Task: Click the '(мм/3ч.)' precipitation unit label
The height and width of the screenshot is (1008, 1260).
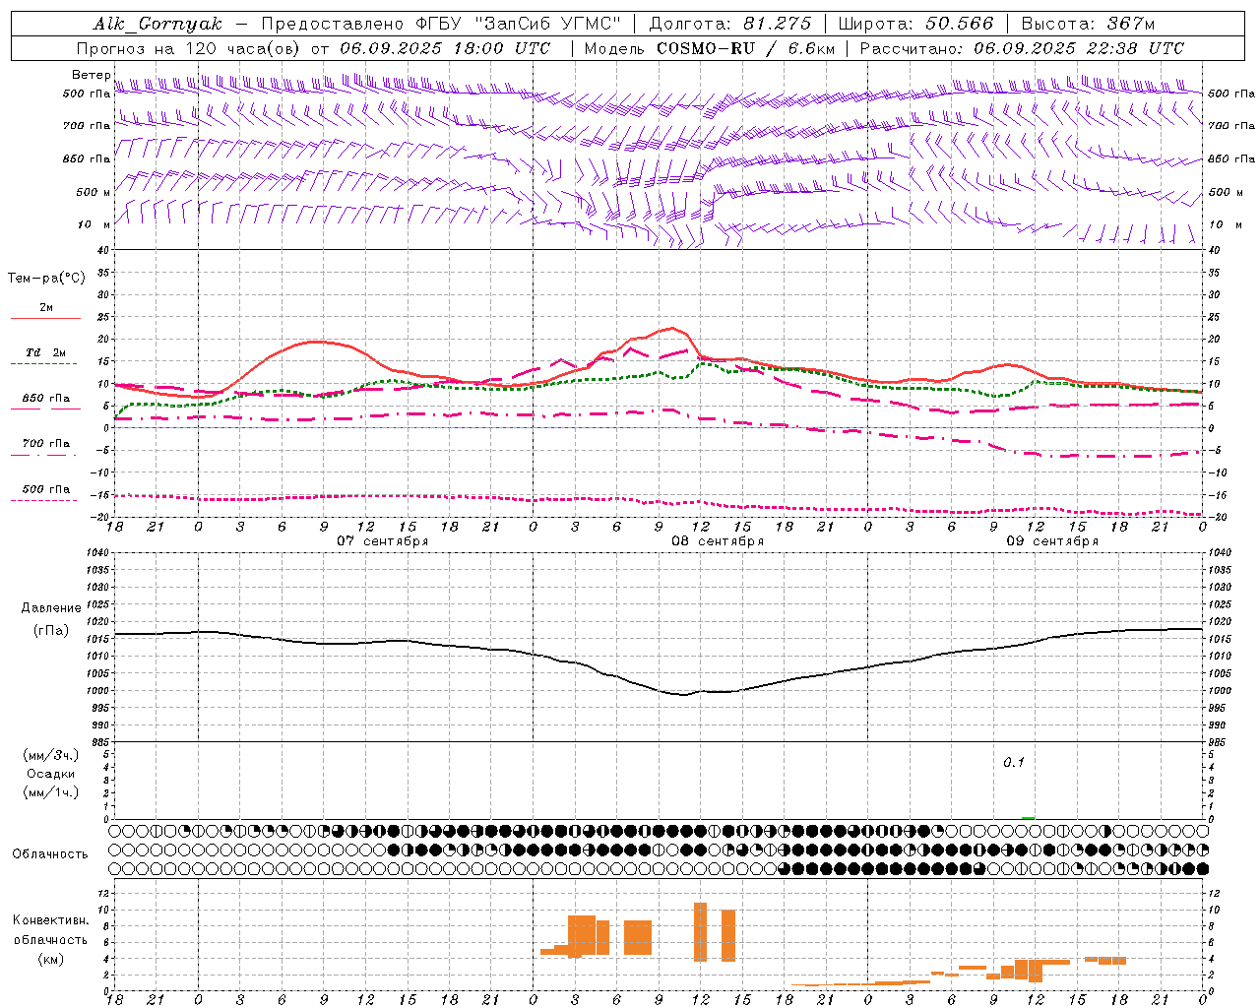Action: point(51,756)
